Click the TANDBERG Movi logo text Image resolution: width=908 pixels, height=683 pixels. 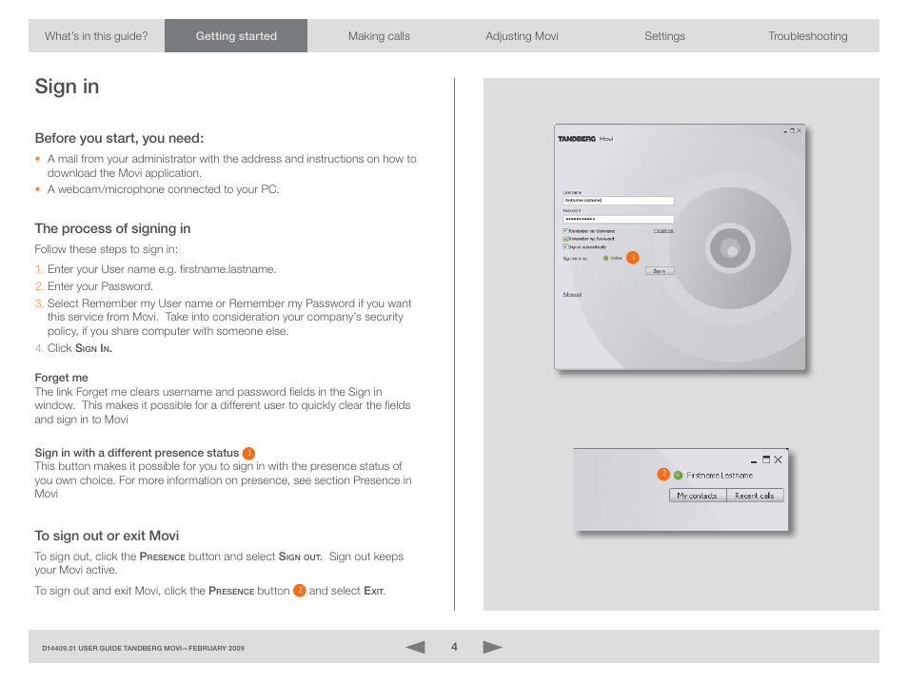pyautogui.click(x=585, y=139)
